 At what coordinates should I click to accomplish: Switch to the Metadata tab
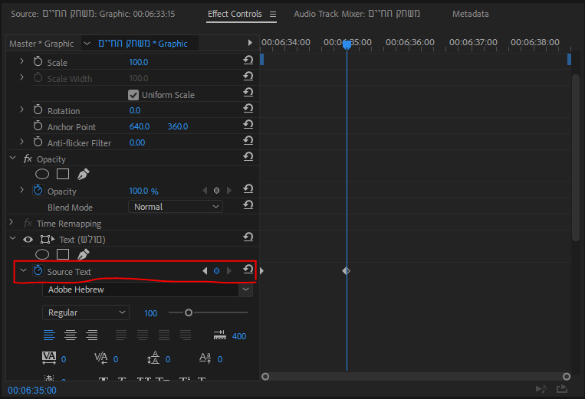pos(471,14)
